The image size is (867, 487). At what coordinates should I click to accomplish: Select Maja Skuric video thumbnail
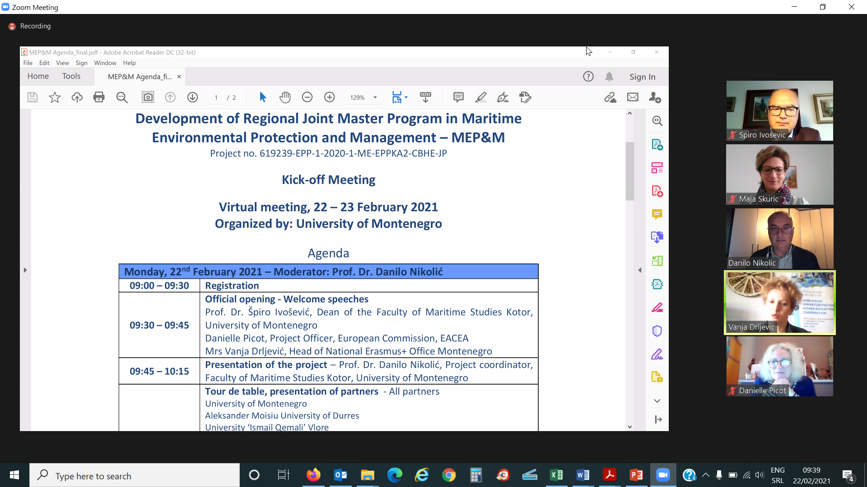(x=780, y=175)
